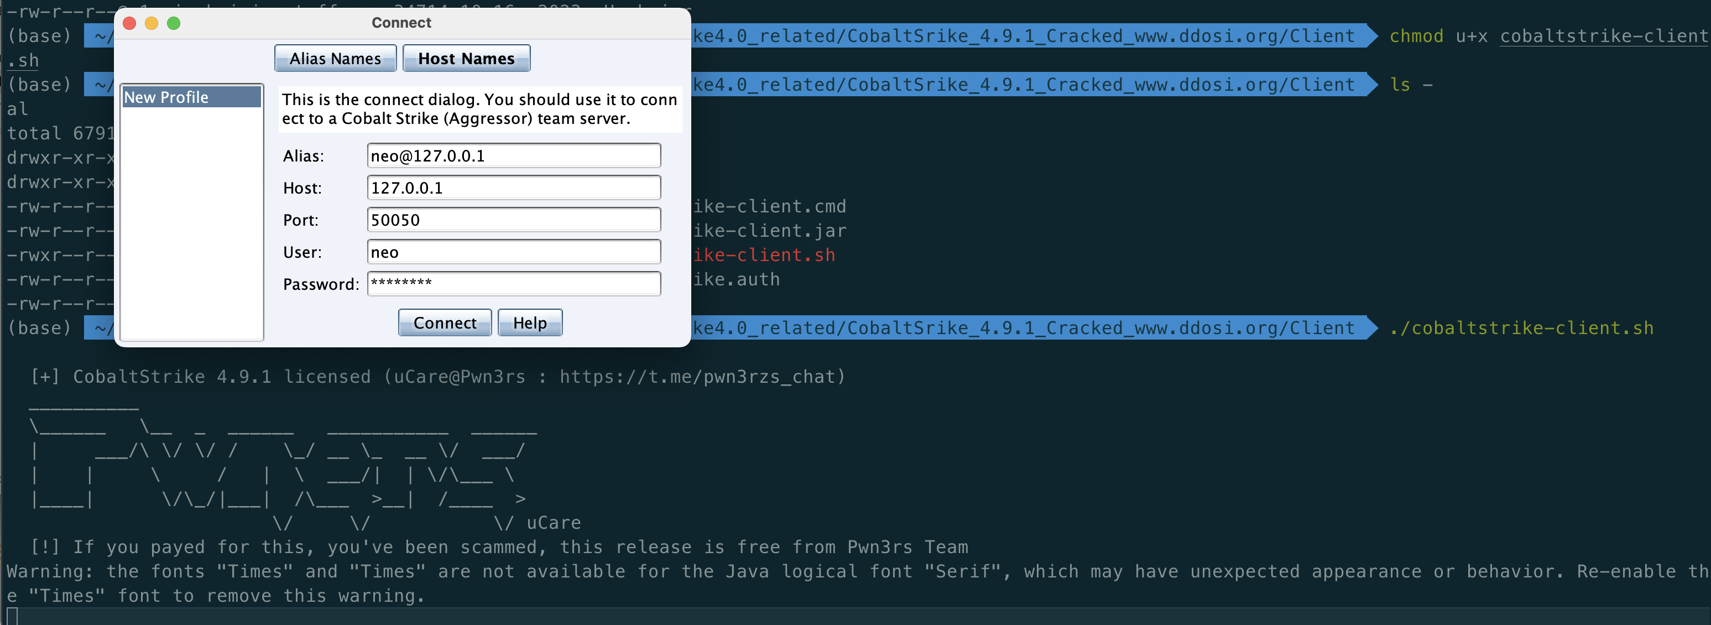Image resolution: width=1711 pixels, height=625 pixels.
Task: Focus the Alias input field
Action: 513,155
